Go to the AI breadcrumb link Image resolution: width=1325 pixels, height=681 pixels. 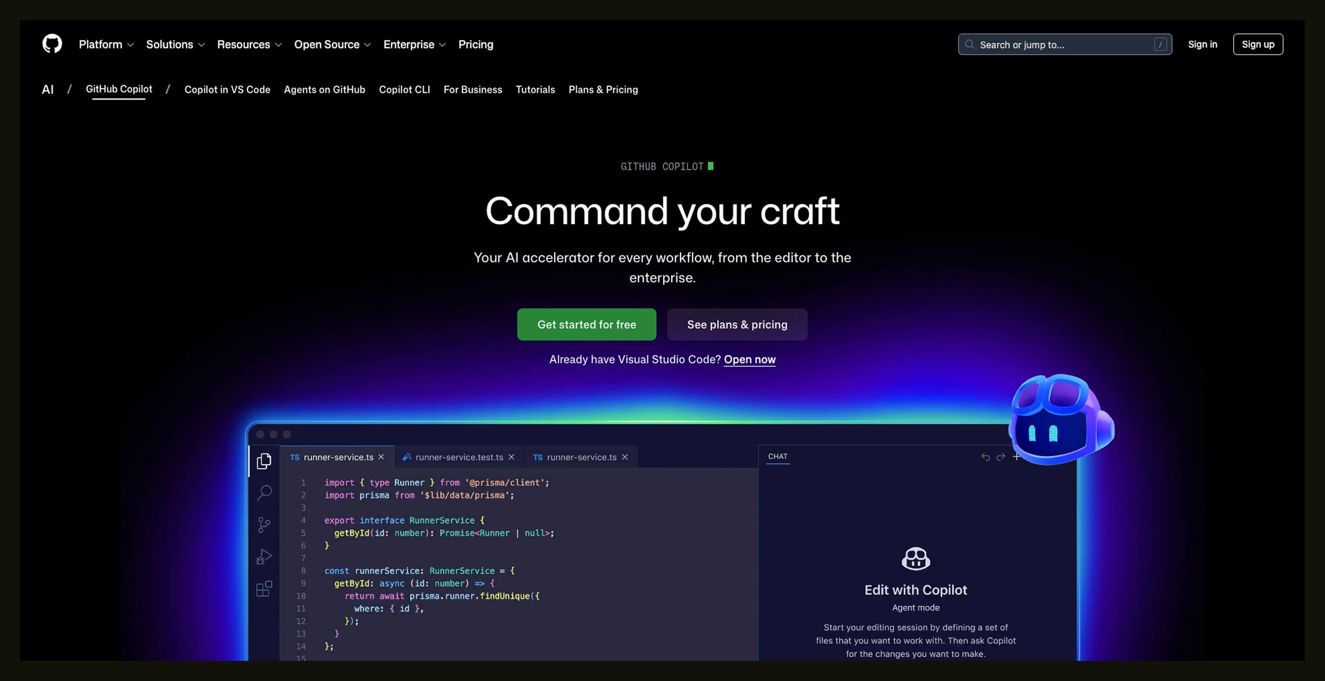tap(48, 90)
